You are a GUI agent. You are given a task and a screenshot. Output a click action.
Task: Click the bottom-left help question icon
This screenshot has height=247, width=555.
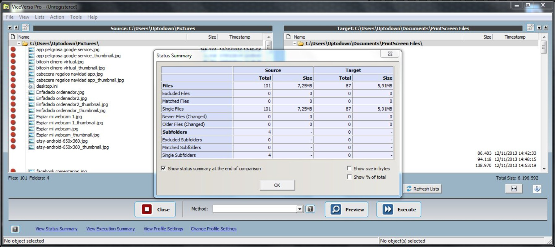coord(15,229)
